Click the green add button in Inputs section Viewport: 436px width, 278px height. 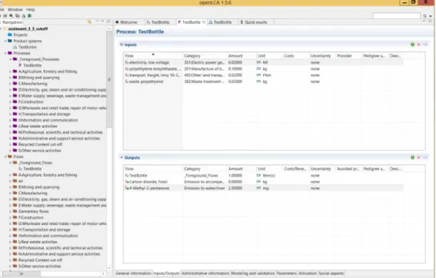point(413,45)
